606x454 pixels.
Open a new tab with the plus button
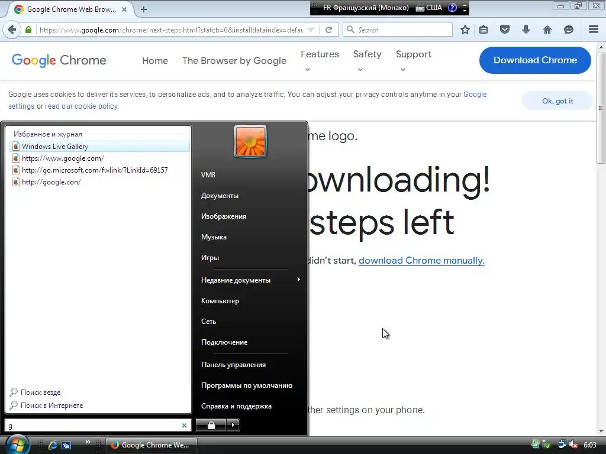pos(144,9)
